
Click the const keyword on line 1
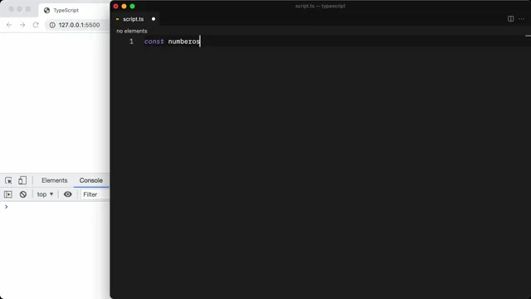coord(154,42)
